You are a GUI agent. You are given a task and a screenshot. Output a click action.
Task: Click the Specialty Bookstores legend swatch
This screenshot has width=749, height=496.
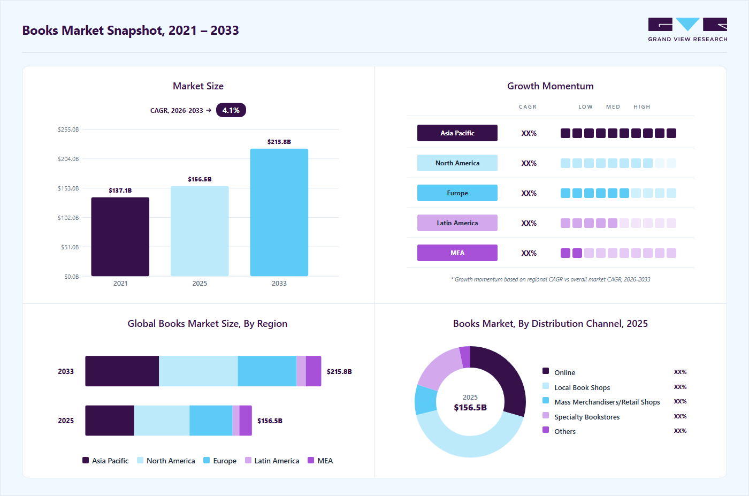coord(546,415)
